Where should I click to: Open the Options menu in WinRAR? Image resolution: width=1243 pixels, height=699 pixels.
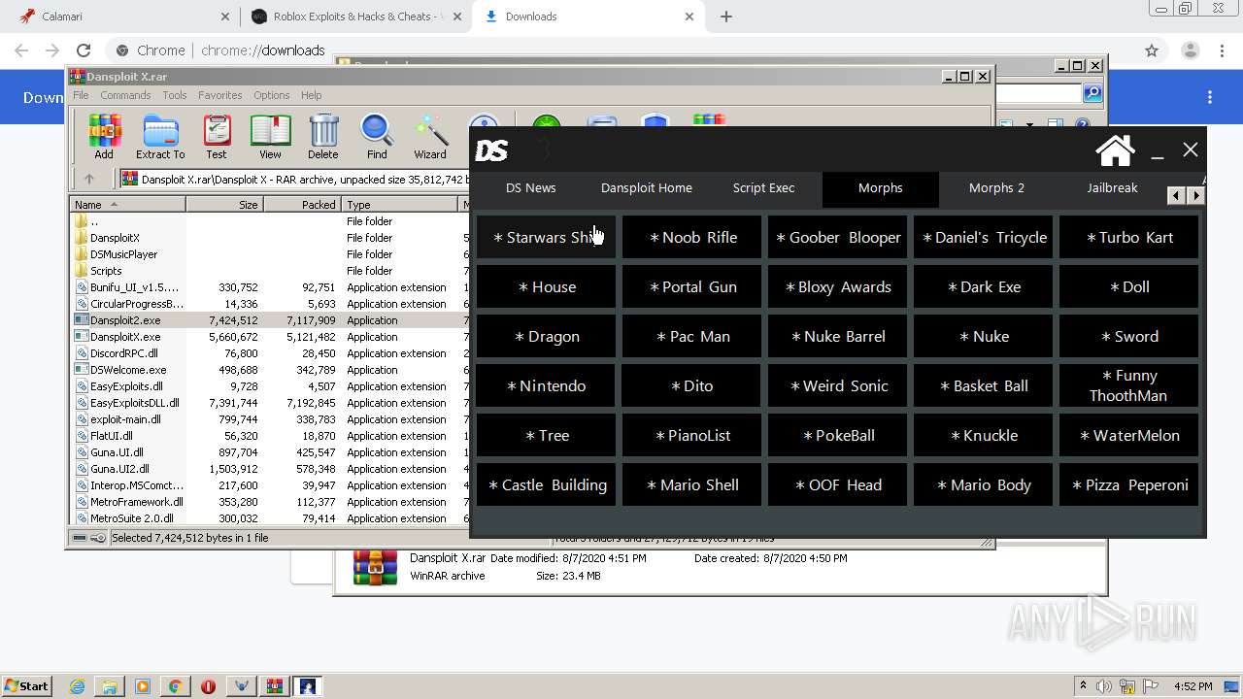(272, 95)
